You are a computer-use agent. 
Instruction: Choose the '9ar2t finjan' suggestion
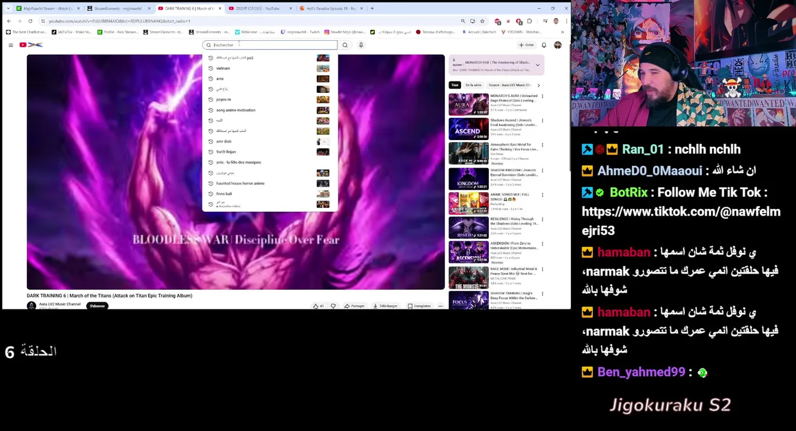[x=270, y=152]
